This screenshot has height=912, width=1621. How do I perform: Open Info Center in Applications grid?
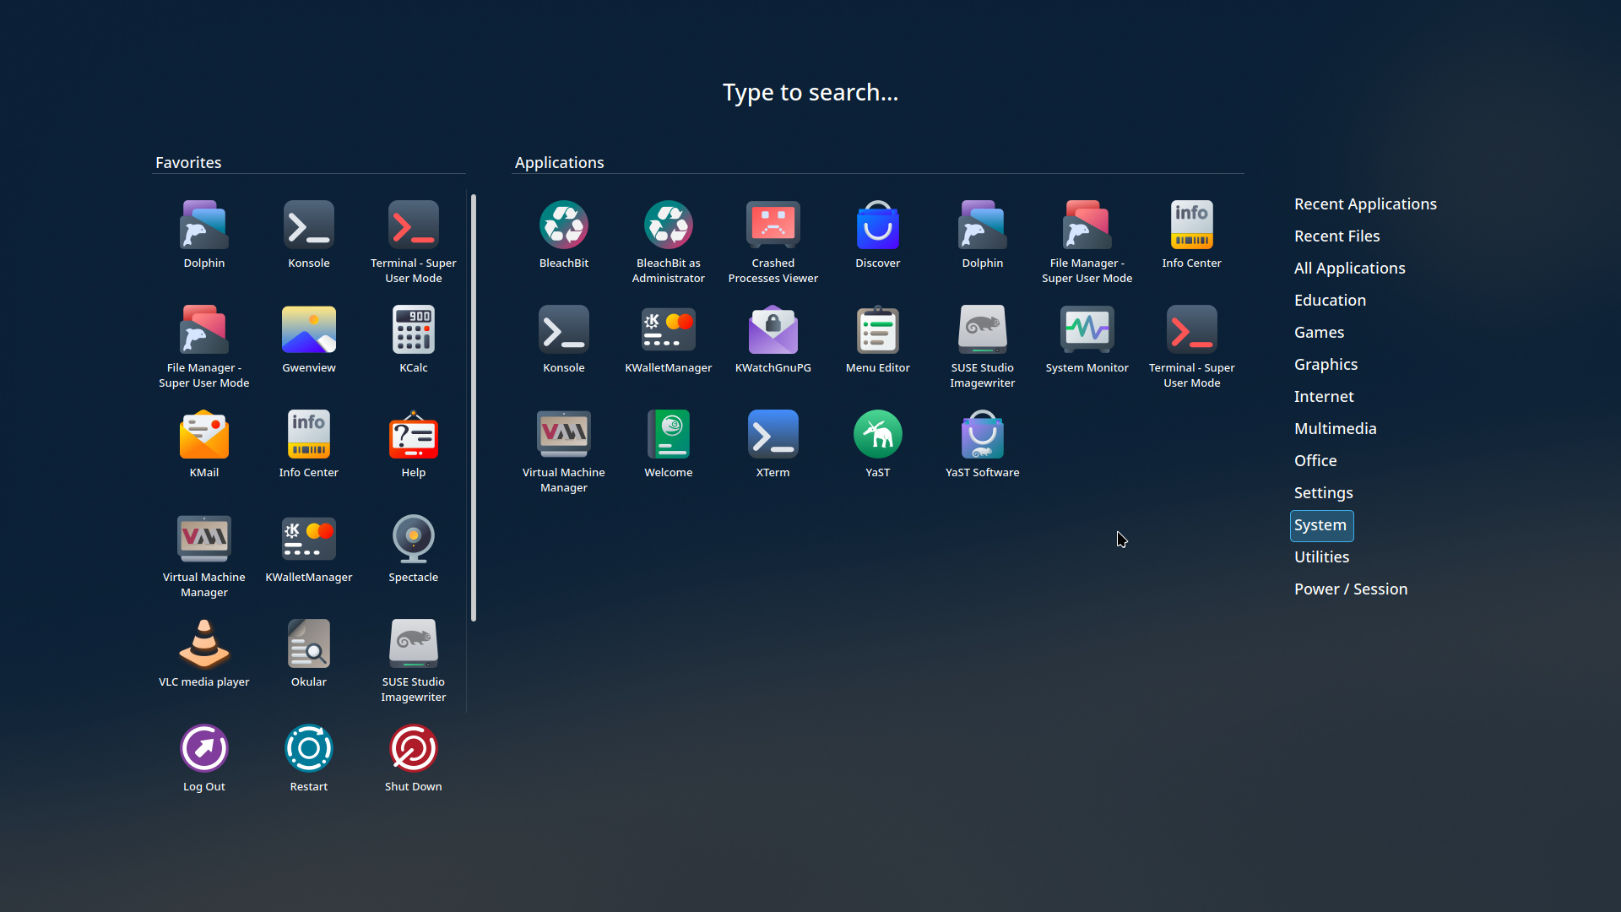[1192, 235]
